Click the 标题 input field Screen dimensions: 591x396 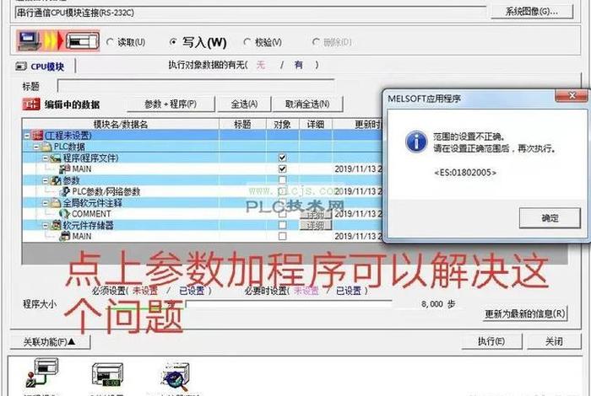point(196,86)
